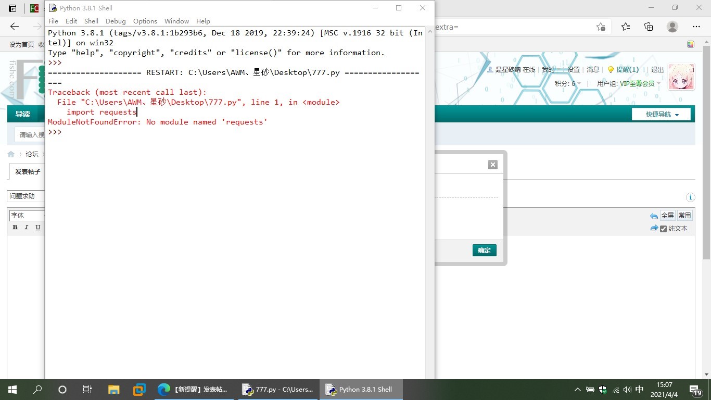711x400 pixels.
Task: Click the colorful extension icon in Edge
Action: click(691, 45)
